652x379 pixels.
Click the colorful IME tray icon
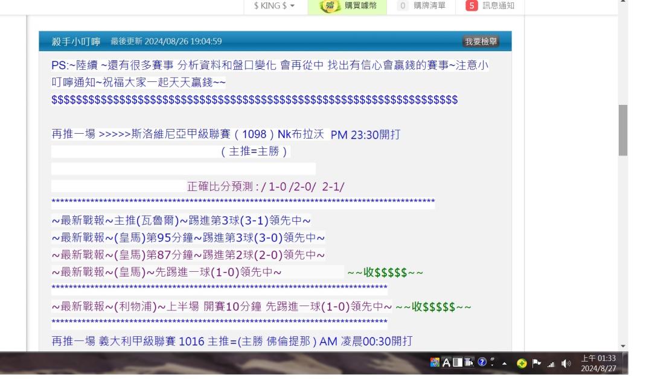click(435, 363)
